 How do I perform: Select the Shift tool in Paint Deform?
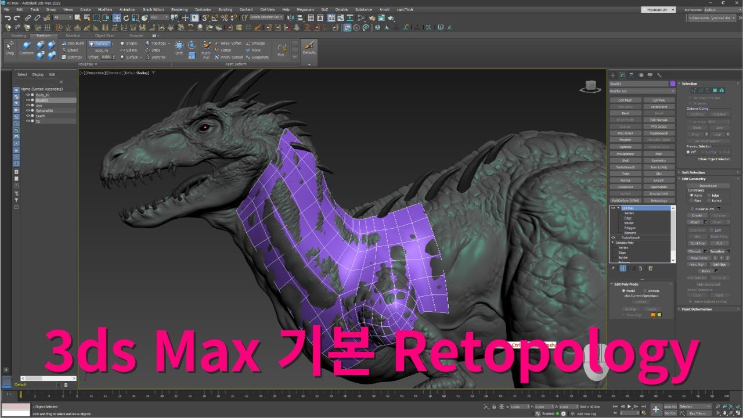click(x=179, y=48)
